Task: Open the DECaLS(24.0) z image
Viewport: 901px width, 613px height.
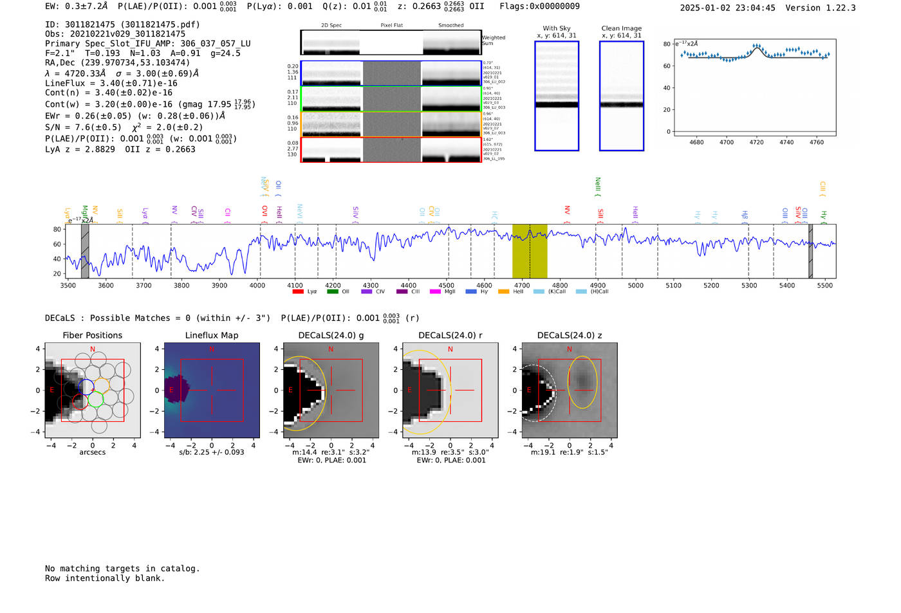Action: 570,390
